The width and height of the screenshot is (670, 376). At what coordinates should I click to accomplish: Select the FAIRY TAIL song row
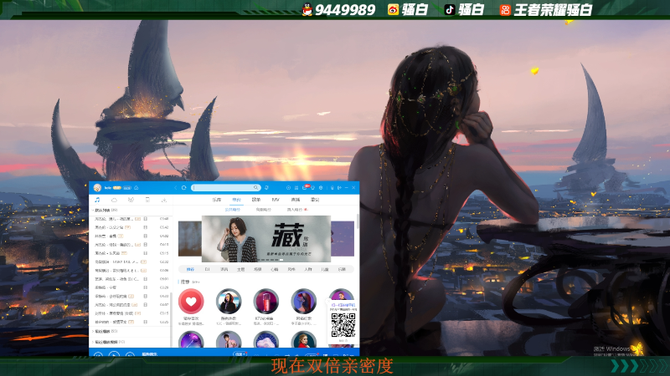pos(131,262)
